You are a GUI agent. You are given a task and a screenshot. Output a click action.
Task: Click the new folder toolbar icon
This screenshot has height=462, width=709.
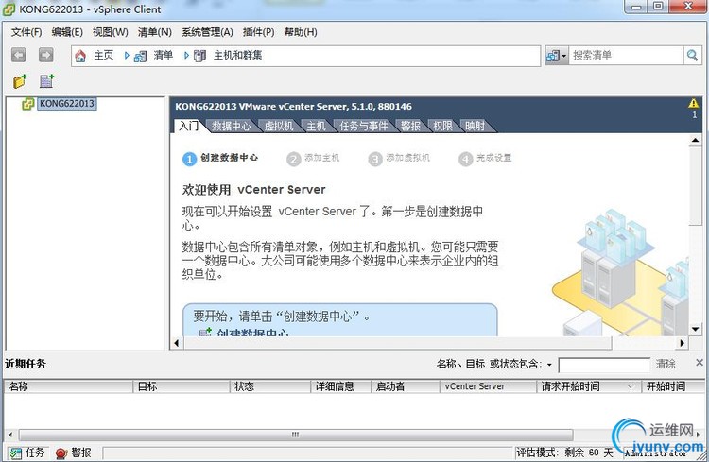(20, 81)
